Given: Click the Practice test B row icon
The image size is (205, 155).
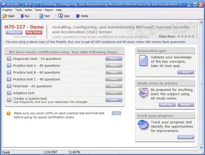Looking at the screenshot, I should pyautogui.click(x=9, y=72).
